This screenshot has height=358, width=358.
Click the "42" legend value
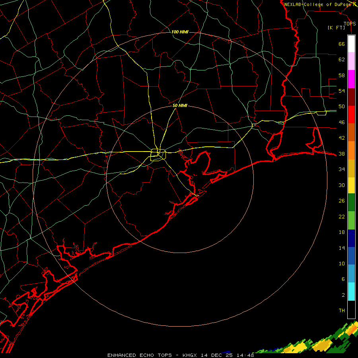[x=342, y=138]
